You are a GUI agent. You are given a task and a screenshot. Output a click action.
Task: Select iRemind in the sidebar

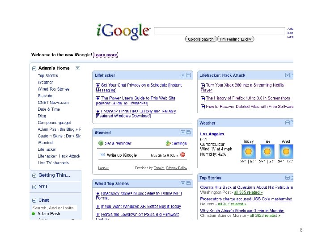(45, 143)
